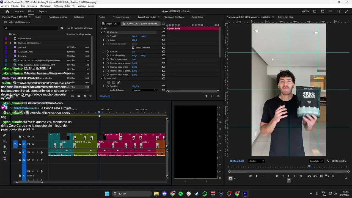Create an ellipse opacity mask
Viewport: 352px width, 198px height.
point(109,82)
